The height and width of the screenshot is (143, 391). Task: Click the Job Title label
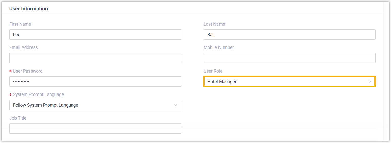tap(18, 118)
